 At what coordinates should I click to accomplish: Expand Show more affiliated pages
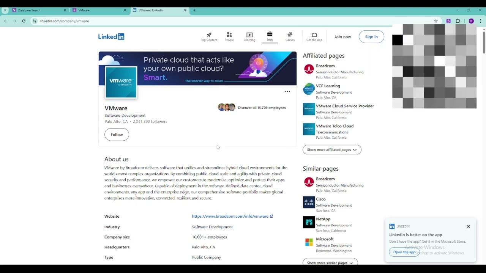coord(332,150)
